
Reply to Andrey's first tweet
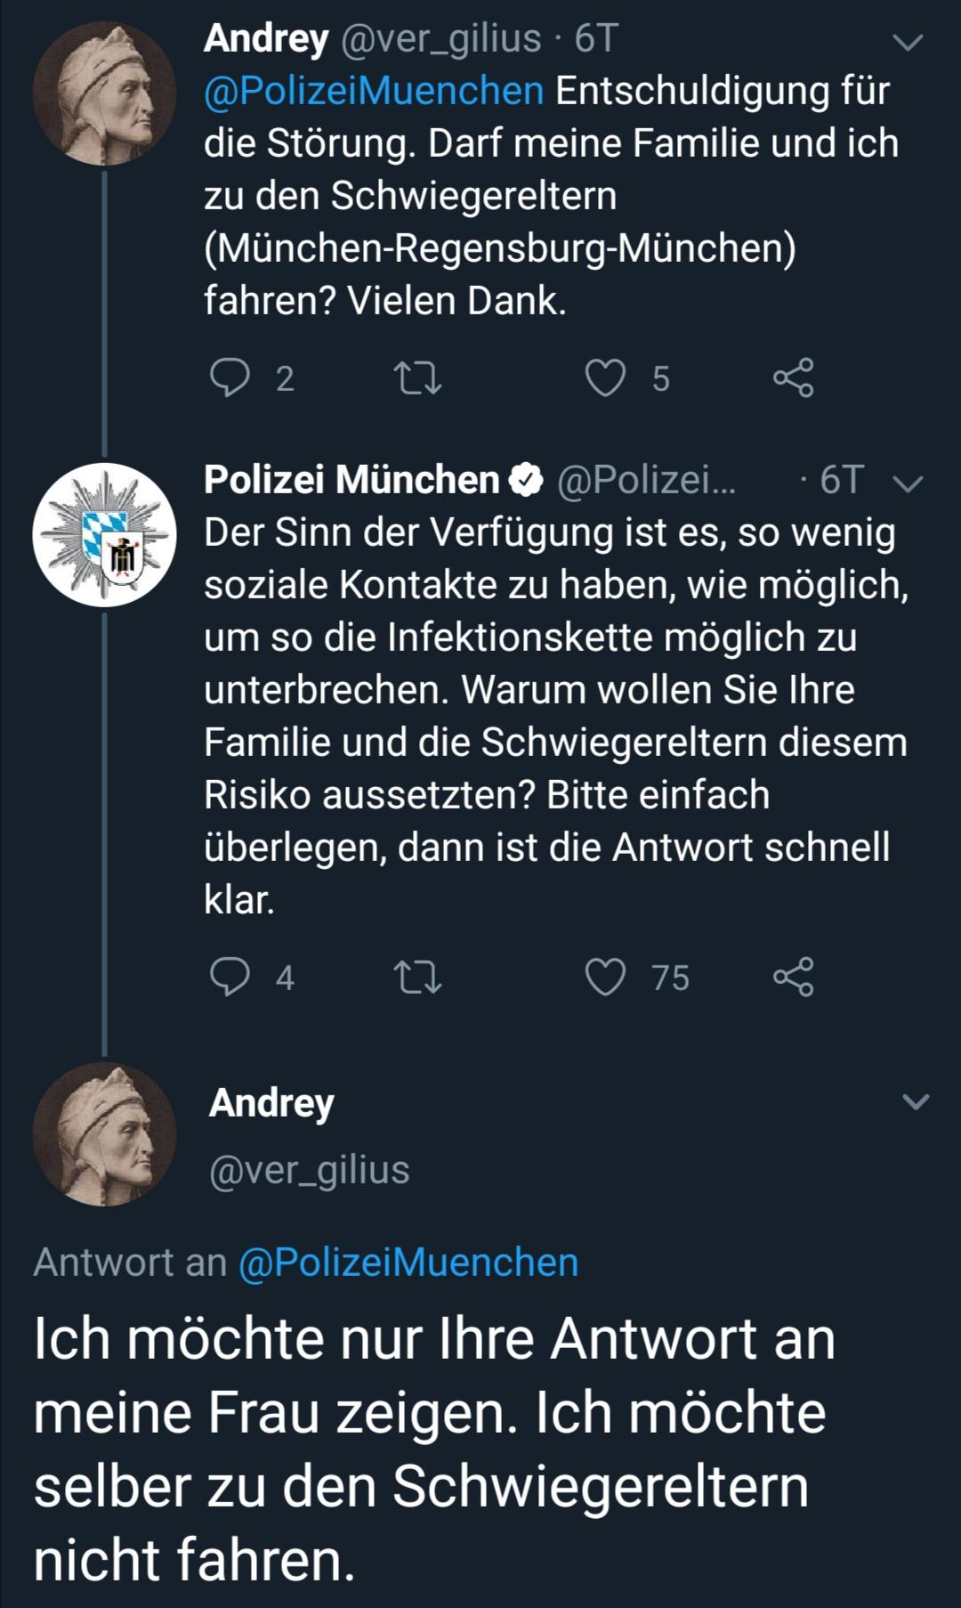tap(230, 378)
